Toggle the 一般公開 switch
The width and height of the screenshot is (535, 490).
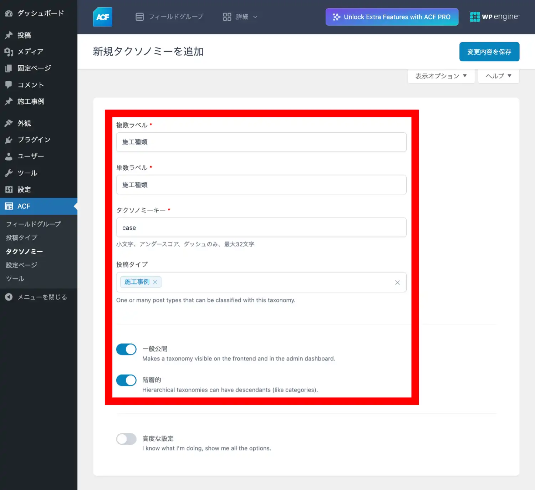[x=126, y=349]
